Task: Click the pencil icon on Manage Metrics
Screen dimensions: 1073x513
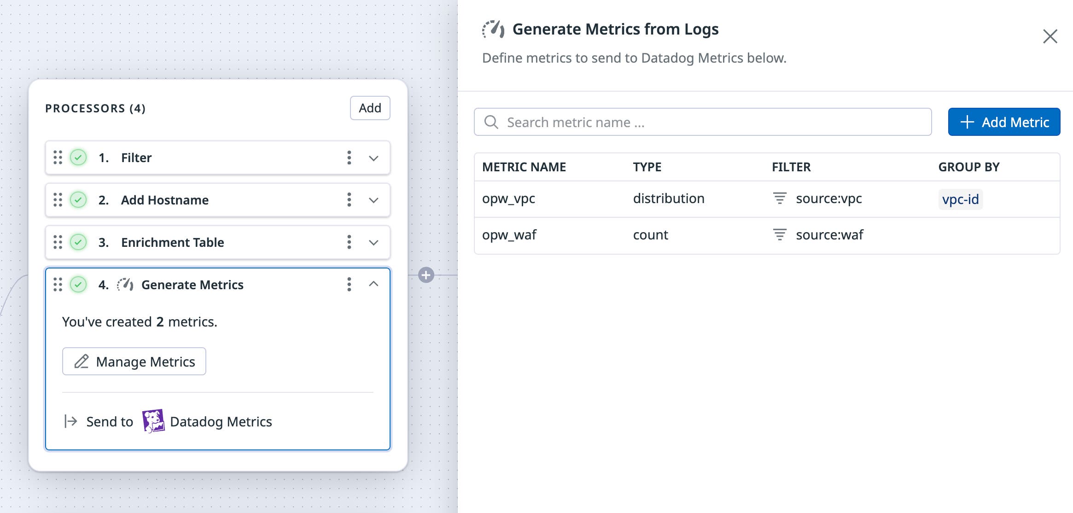Action: (x=82, y=361)
